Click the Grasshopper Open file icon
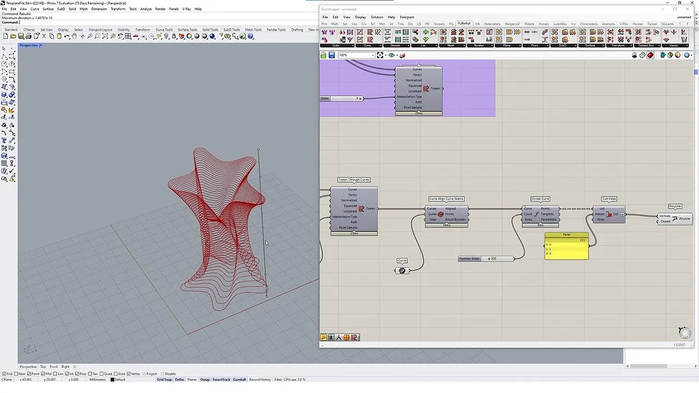The width and height of the screenshot is (699, 393). [323, 55]
